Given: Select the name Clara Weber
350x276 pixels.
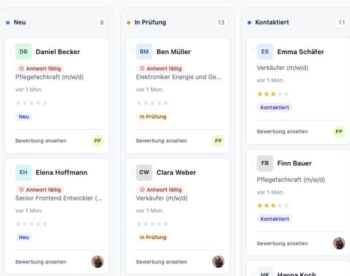Looking at the screenshot, I should click(176, 172).
